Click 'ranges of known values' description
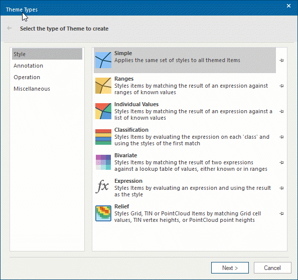The height and width of the screenshot is (280, 298). pyautogui.click(x=145, y=92)
